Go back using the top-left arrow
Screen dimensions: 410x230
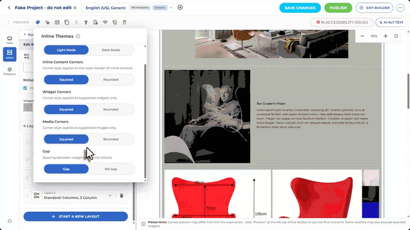click(x=9, y=8)
